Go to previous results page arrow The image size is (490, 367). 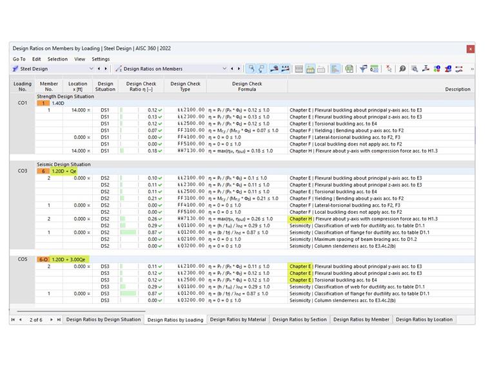click(x=21, y=319)
